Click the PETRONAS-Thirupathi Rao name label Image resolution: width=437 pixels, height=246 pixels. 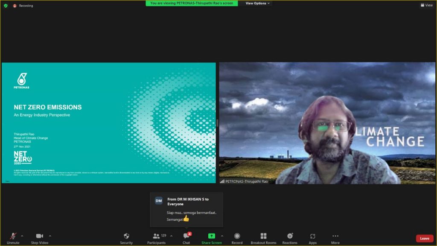pyautogui.click(x=246, y=181)
